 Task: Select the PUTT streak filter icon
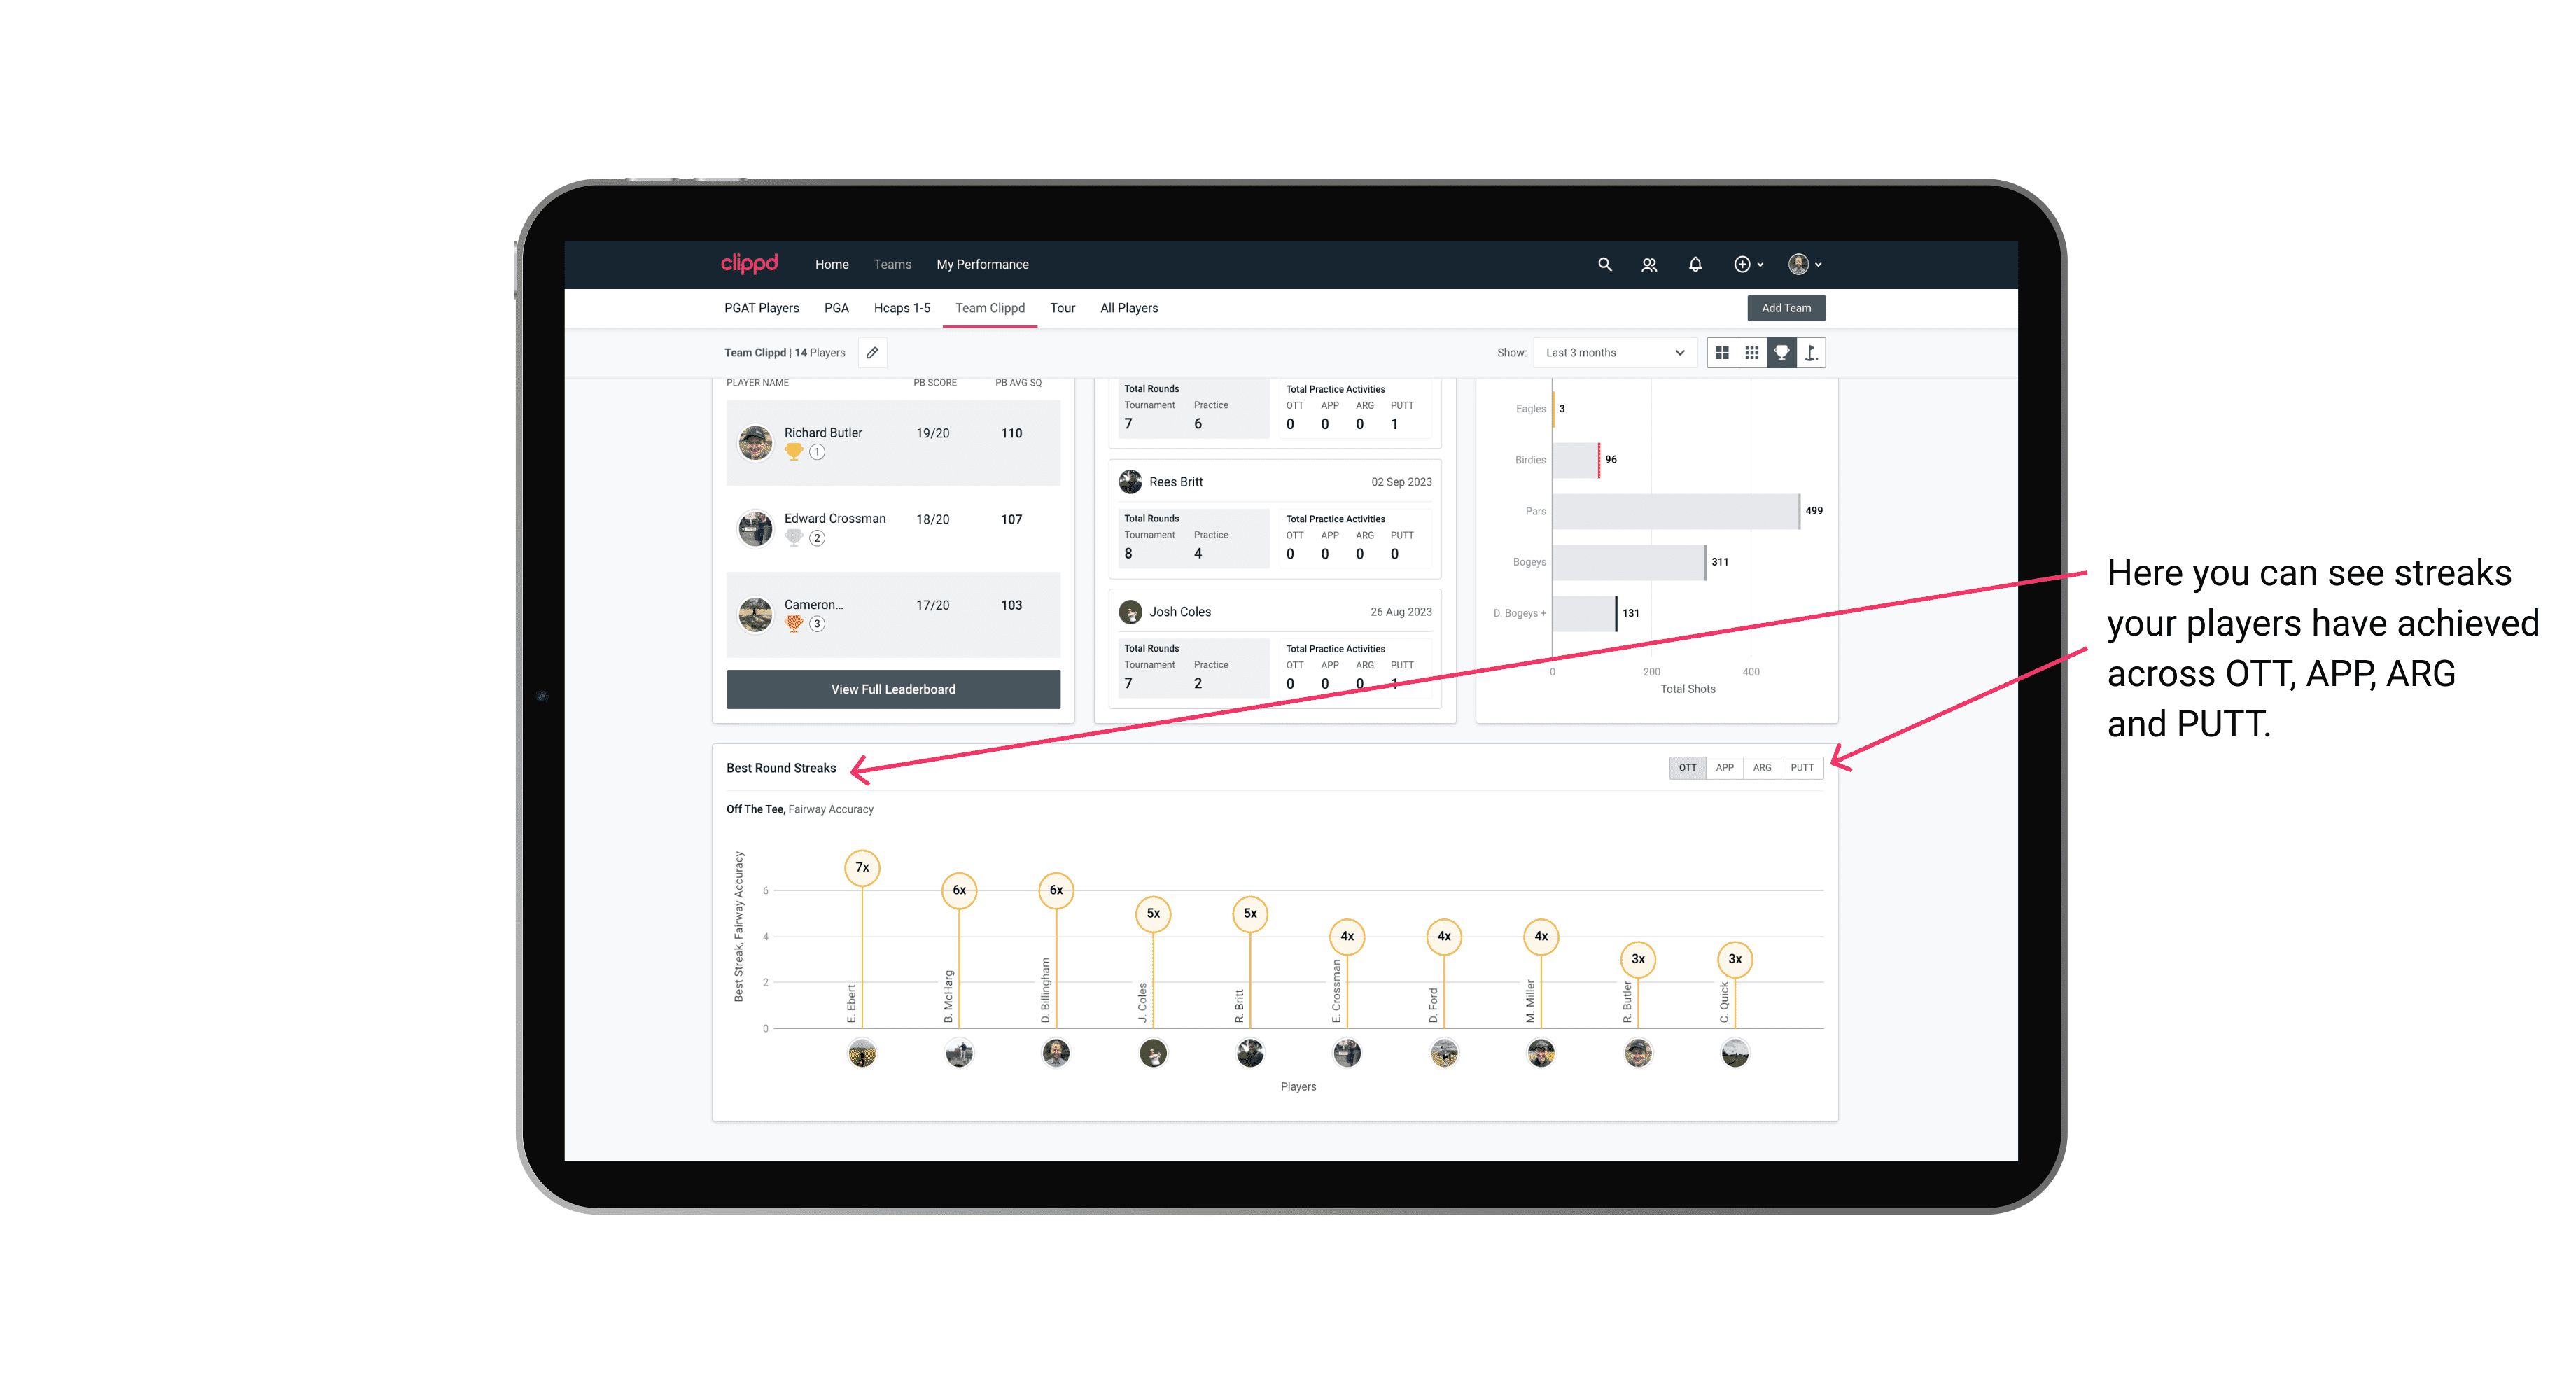1803,766
